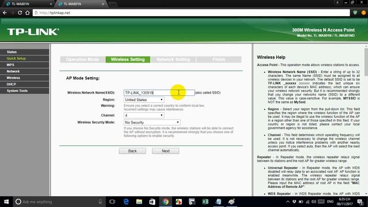Click the Cortana microphone icon
Viewport: 368px width, 207px height.
pyautogui.click(x=100, y=202)
